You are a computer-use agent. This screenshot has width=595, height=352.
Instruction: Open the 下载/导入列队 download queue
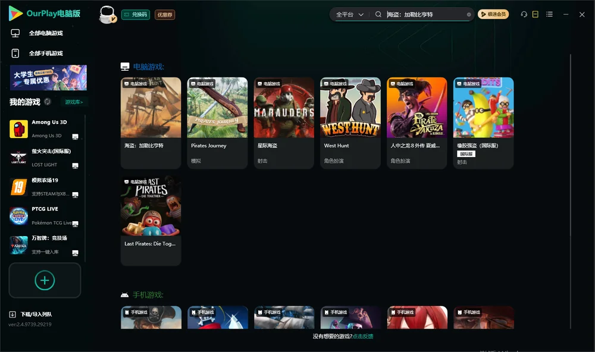pos(30,314)
